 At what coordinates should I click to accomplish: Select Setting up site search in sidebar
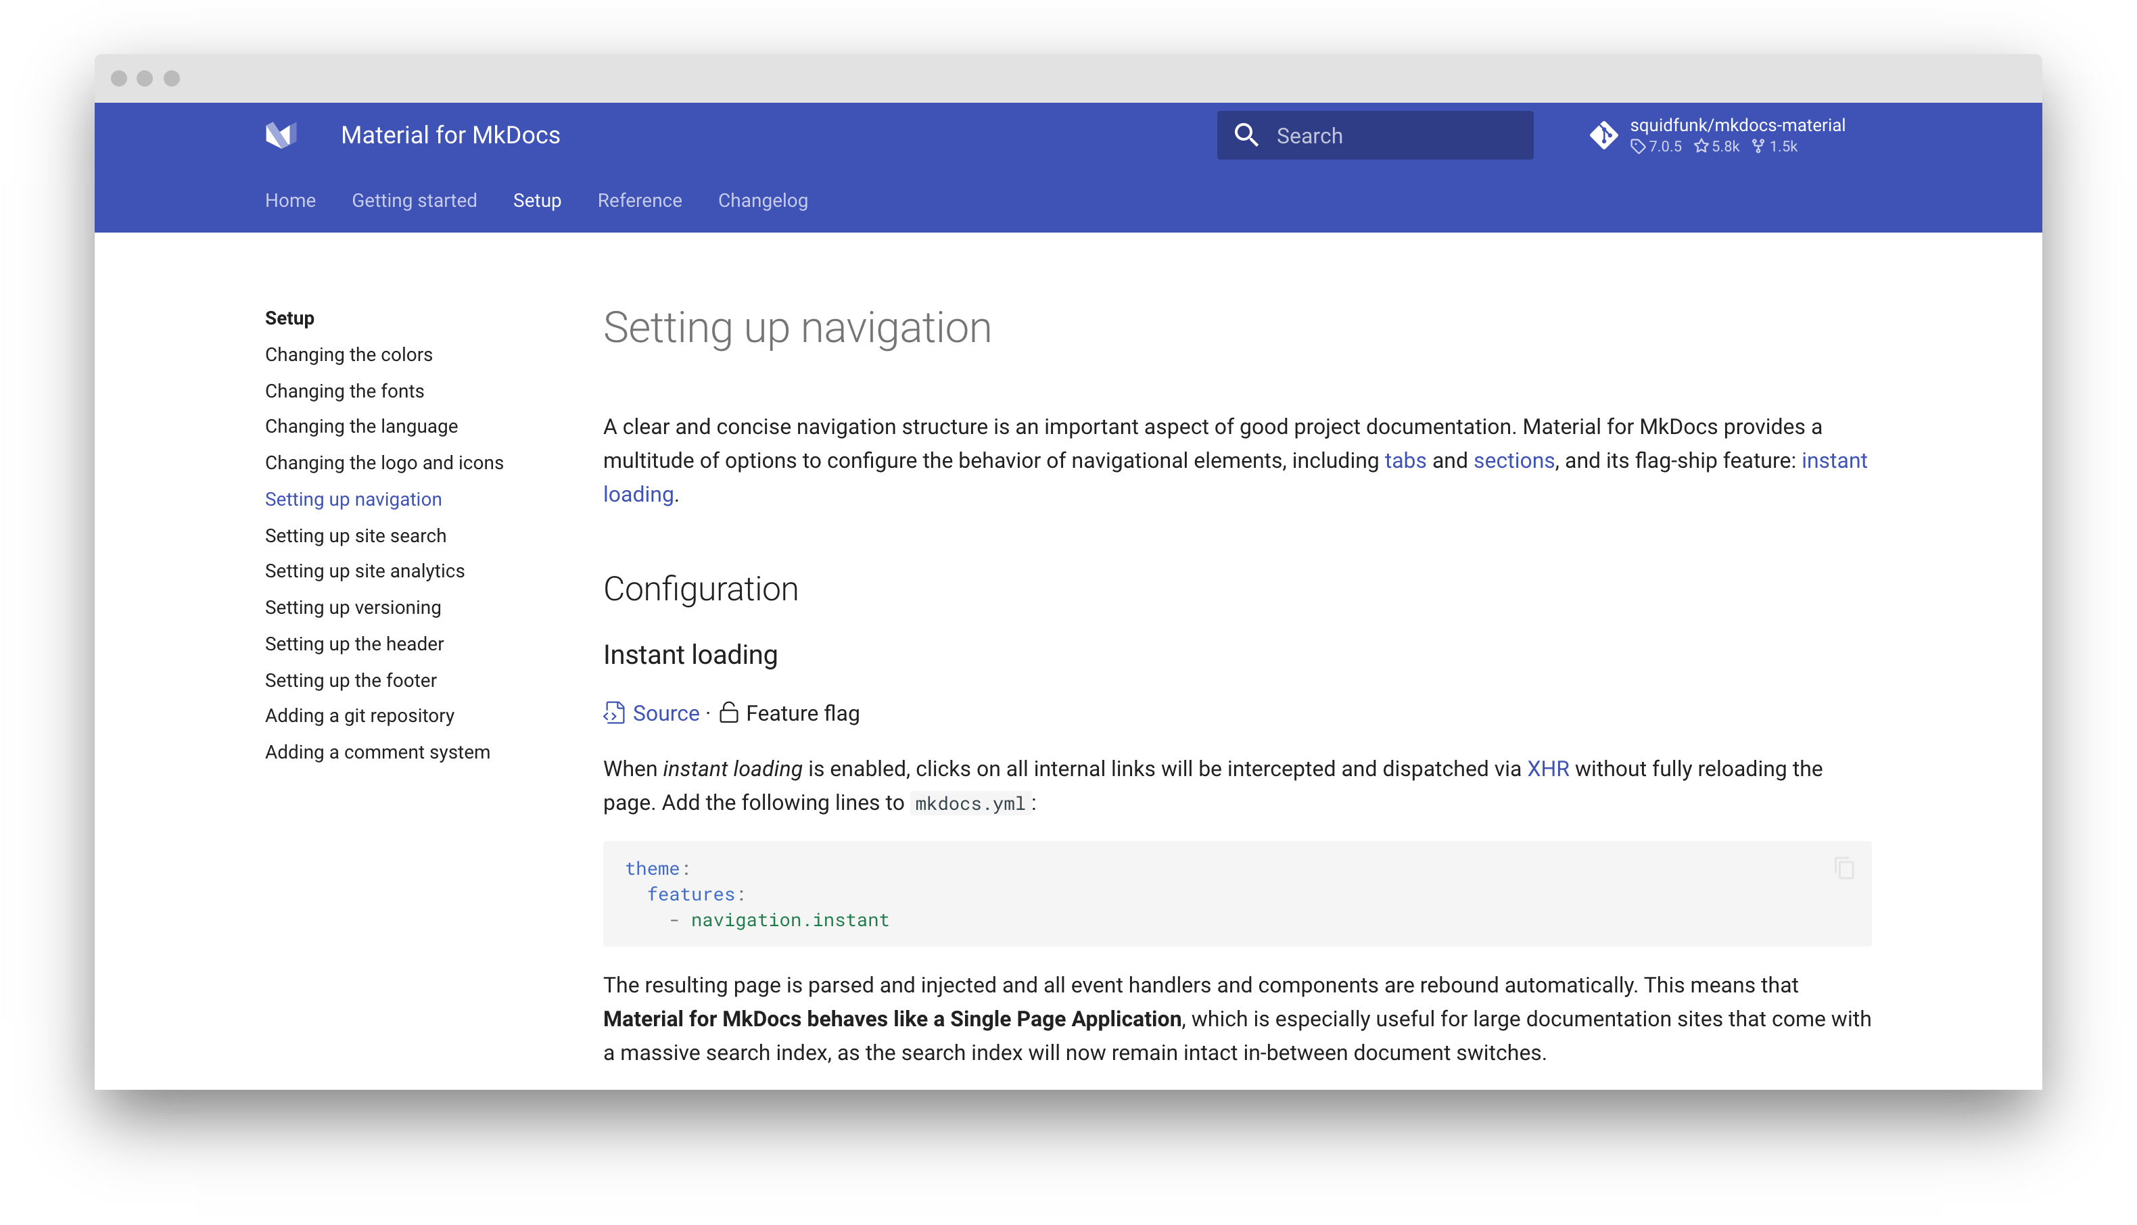[x=355, y=536]
